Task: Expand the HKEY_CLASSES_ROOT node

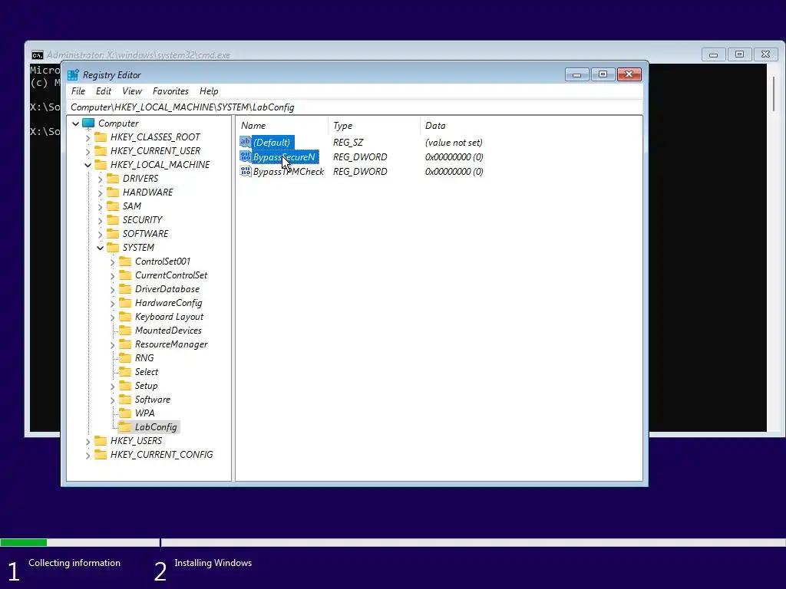Action: tap(88, 137)
